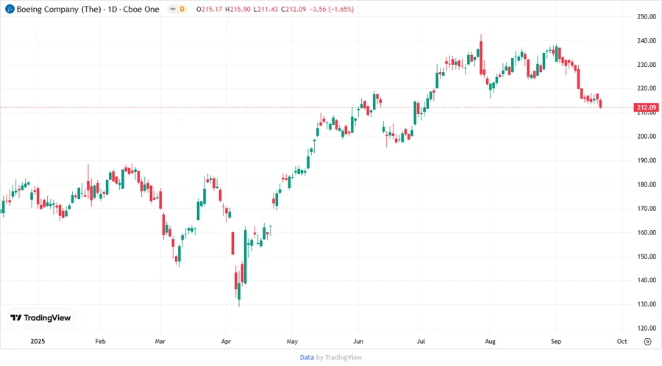
Task: Select the red 212.09 current price label
Action: [646, 107]
